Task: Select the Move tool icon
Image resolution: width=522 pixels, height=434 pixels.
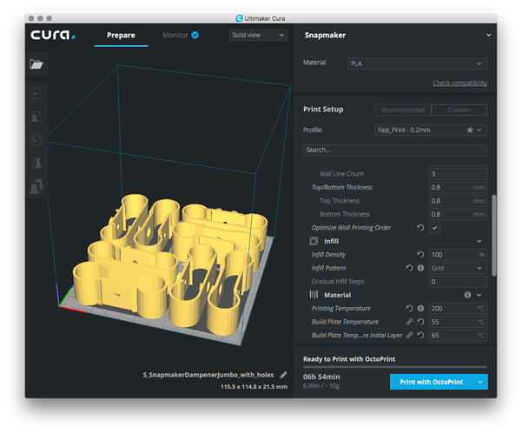Action: pyautogui.click(x=36, y=93)
